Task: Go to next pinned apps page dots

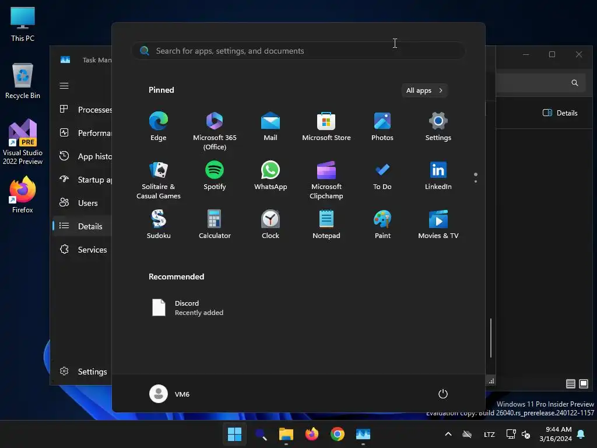Action: (476, 181)
